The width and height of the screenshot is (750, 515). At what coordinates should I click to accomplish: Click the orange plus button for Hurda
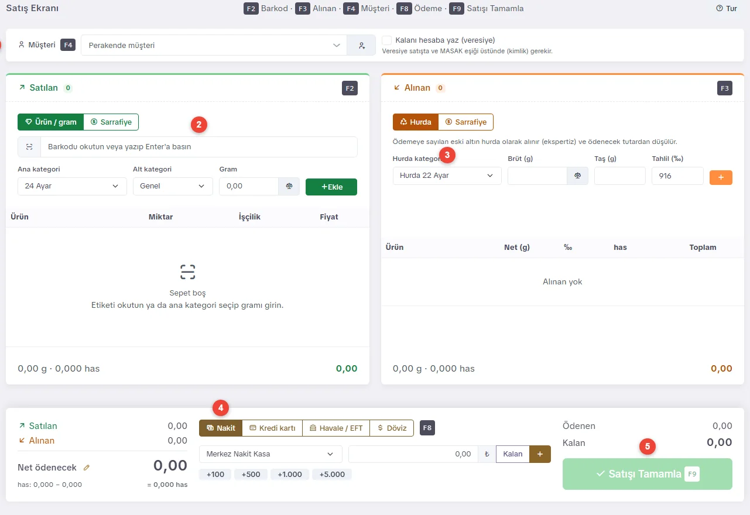(721, 177)
